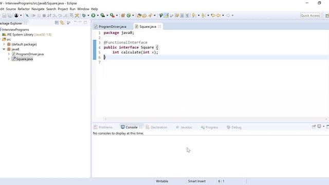Switch to the Javadoc tab
Image resolution: width=329 pixels, height=185 pixels.
tap(184, 127)
